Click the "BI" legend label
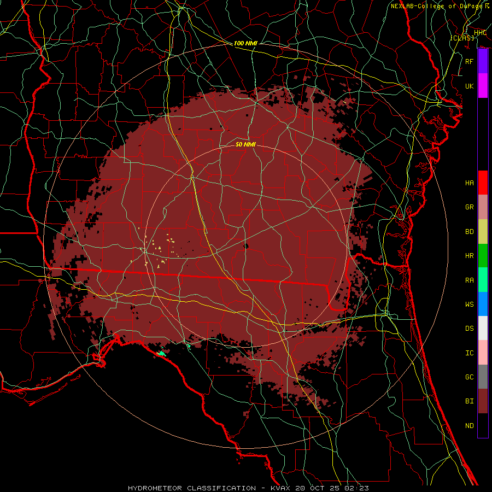 [470, 401]
